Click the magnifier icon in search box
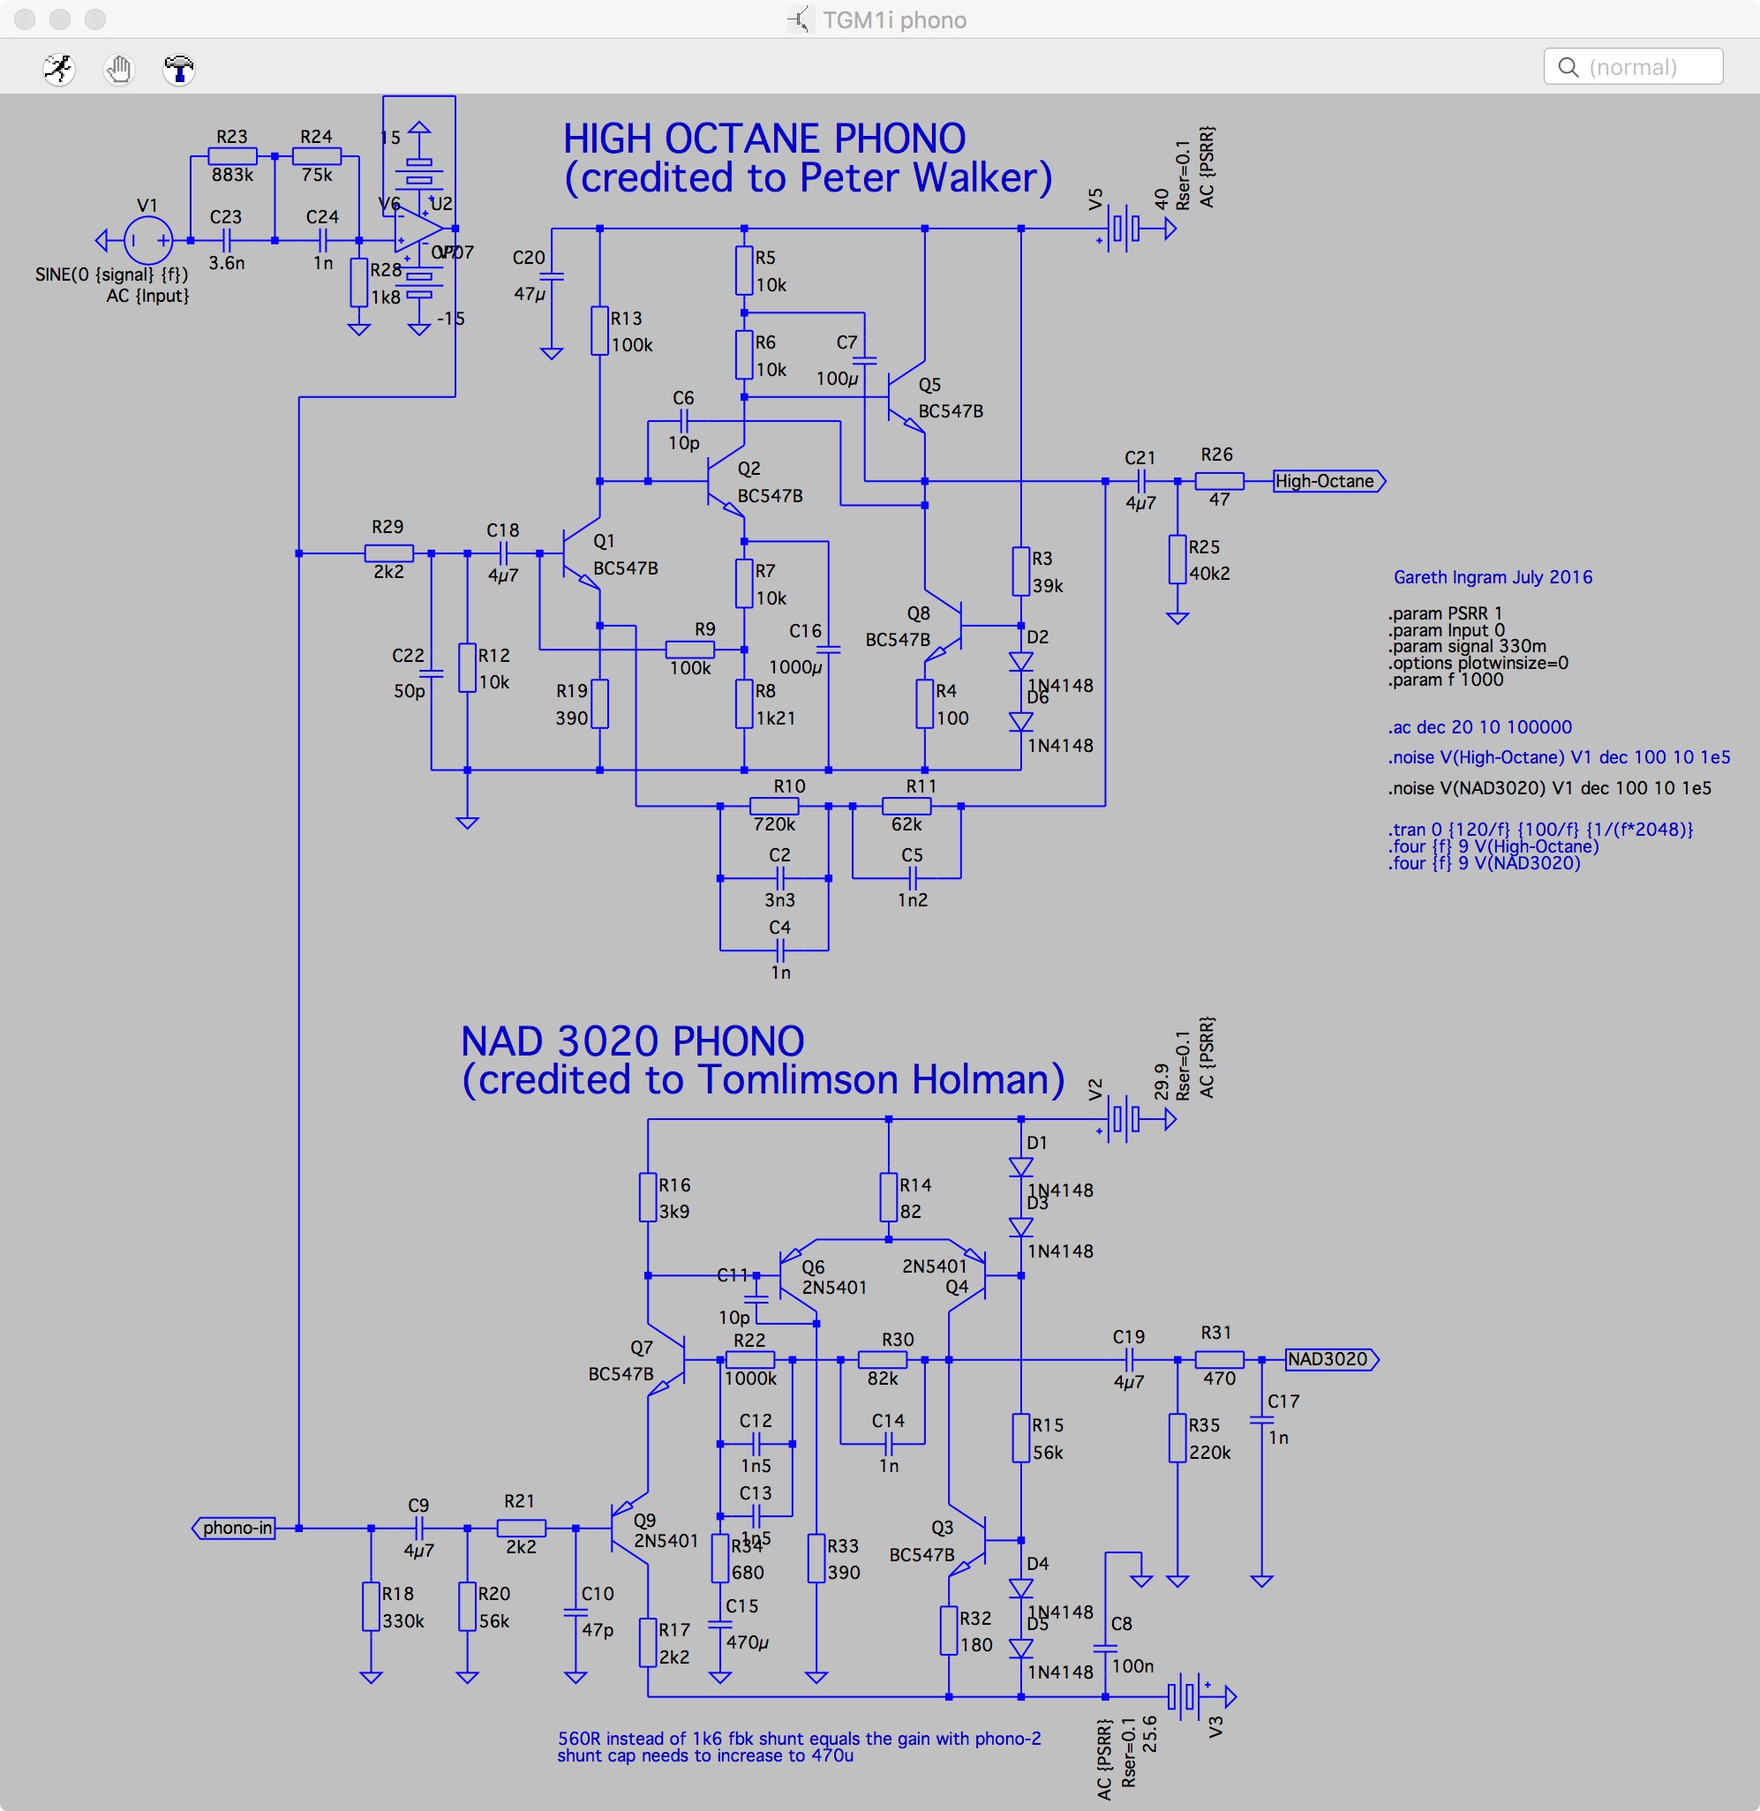Image resolution: width=1760 pixels, height=1811 pixels. [1568, 66]
